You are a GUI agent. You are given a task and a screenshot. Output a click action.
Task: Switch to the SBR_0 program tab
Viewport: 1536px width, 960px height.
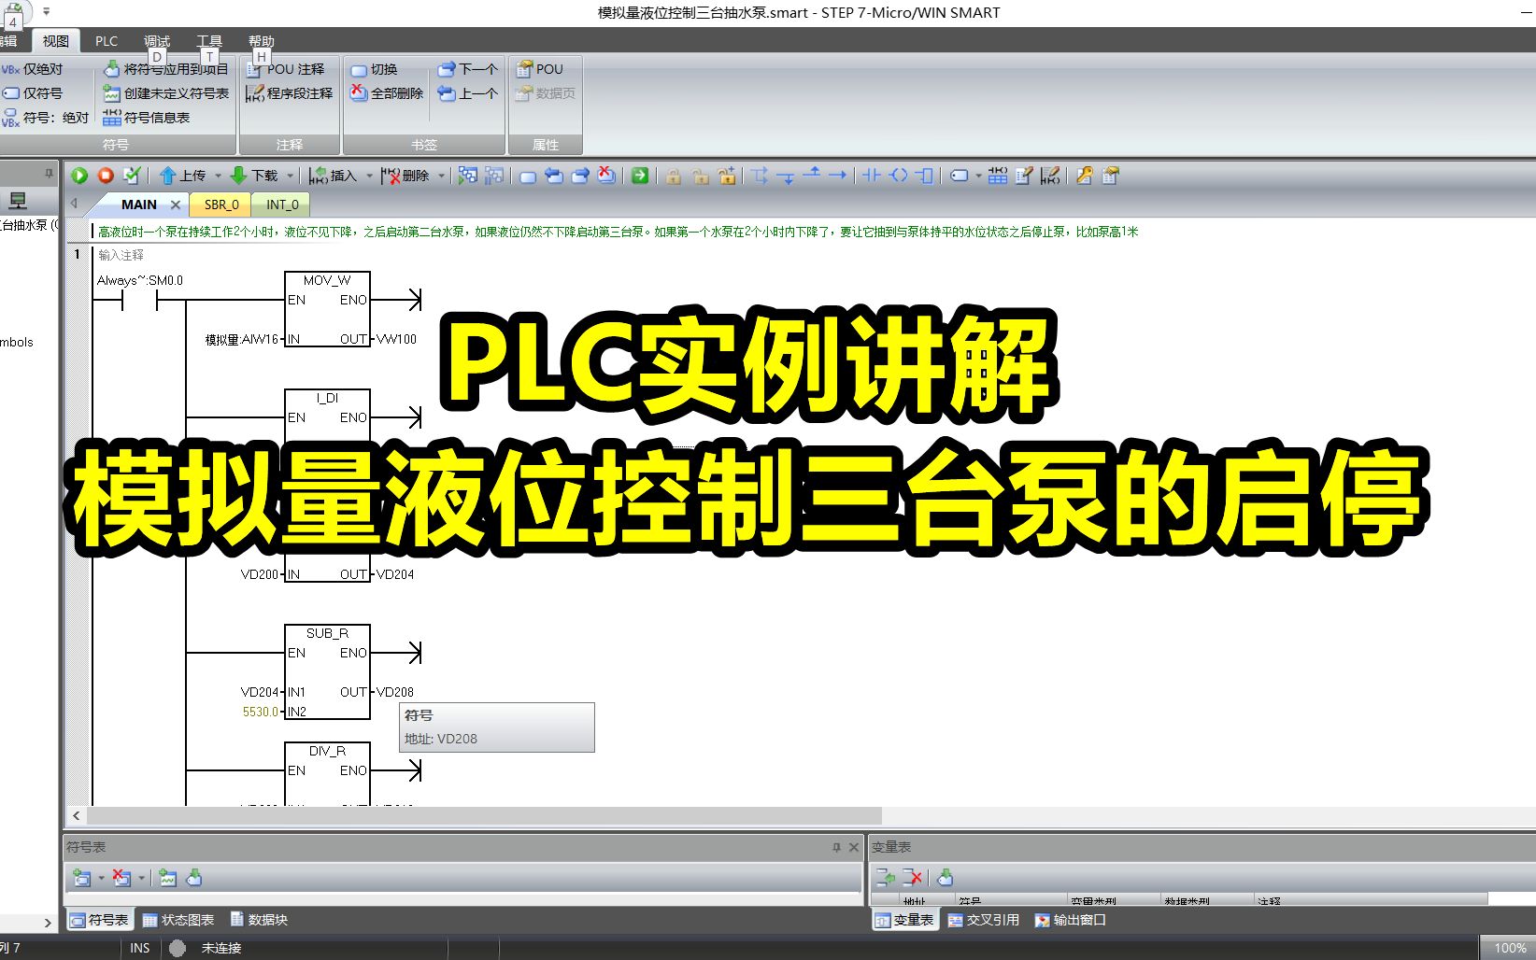219,204
